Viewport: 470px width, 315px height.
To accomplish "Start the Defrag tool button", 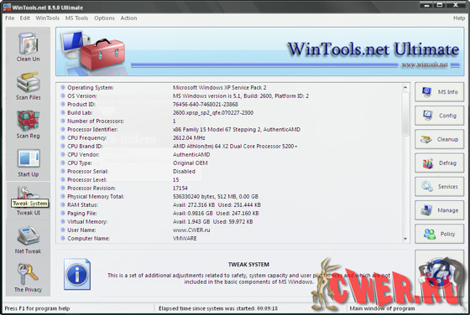I will 440,163.
